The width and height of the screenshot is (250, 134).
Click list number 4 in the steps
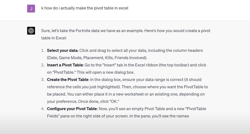(43, 109)
